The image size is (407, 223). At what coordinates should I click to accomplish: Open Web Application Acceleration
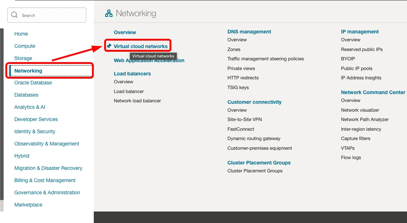point(149,60)
